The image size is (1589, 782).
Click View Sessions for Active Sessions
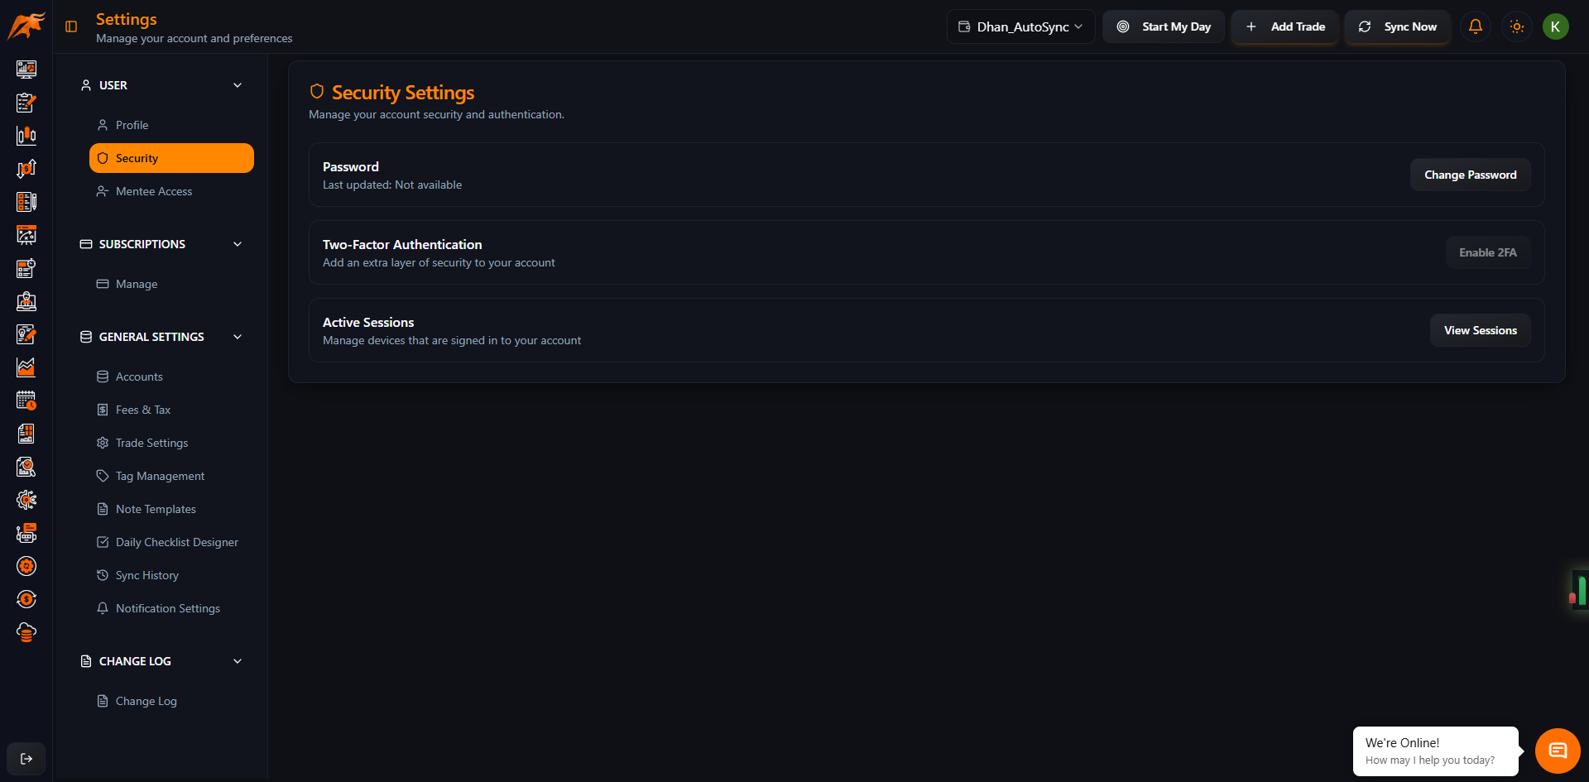[1480, 329]
